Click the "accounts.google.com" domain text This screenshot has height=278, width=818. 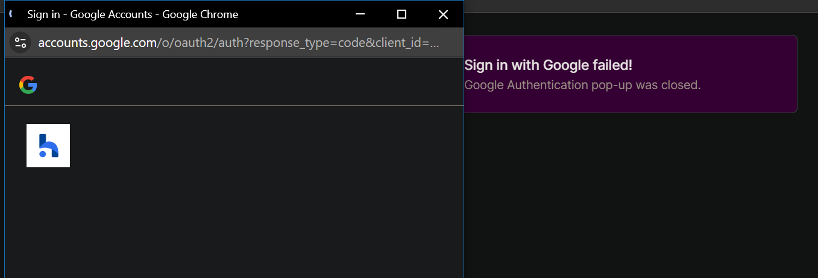[x=96, y=43]
